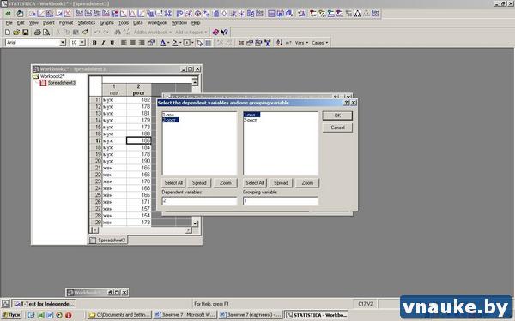
Task: Align cell text to the right
Action: [142, 43]
